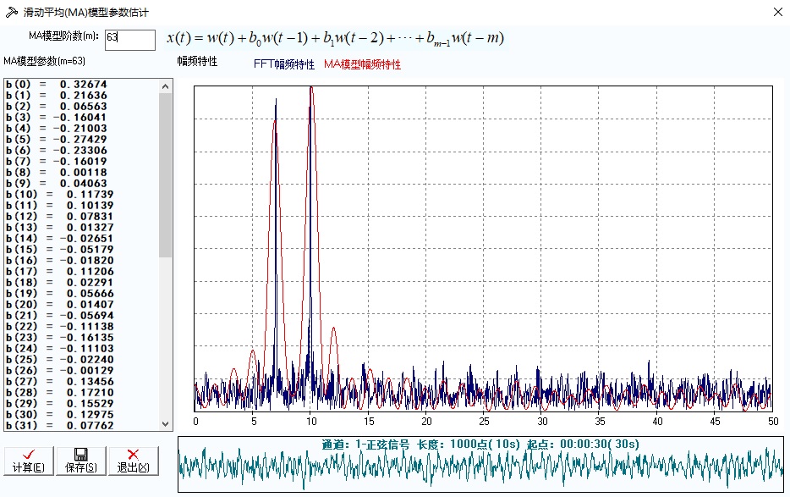The height and width of the screenshot is (497, 790).
Task: Select the b(29) = 0.15529 row
Action: pyautogui.click(x=81, y=404)
